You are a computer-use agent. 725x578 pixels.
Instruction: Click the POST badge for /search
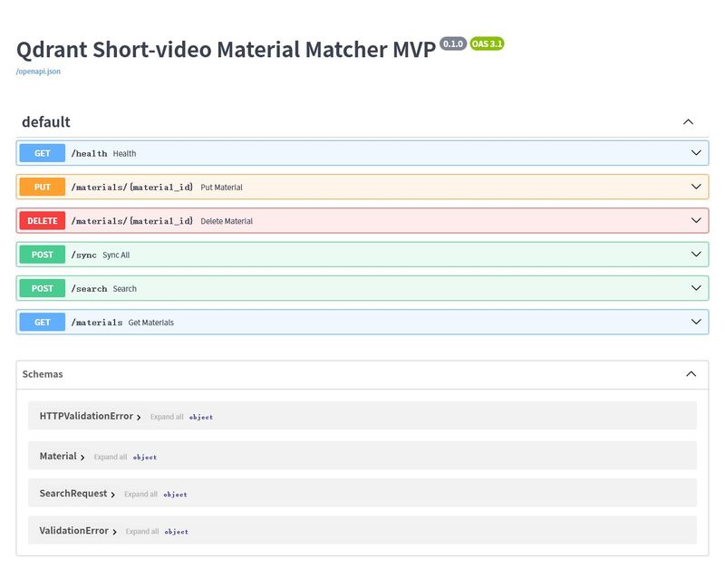click(x=42, y=288)
